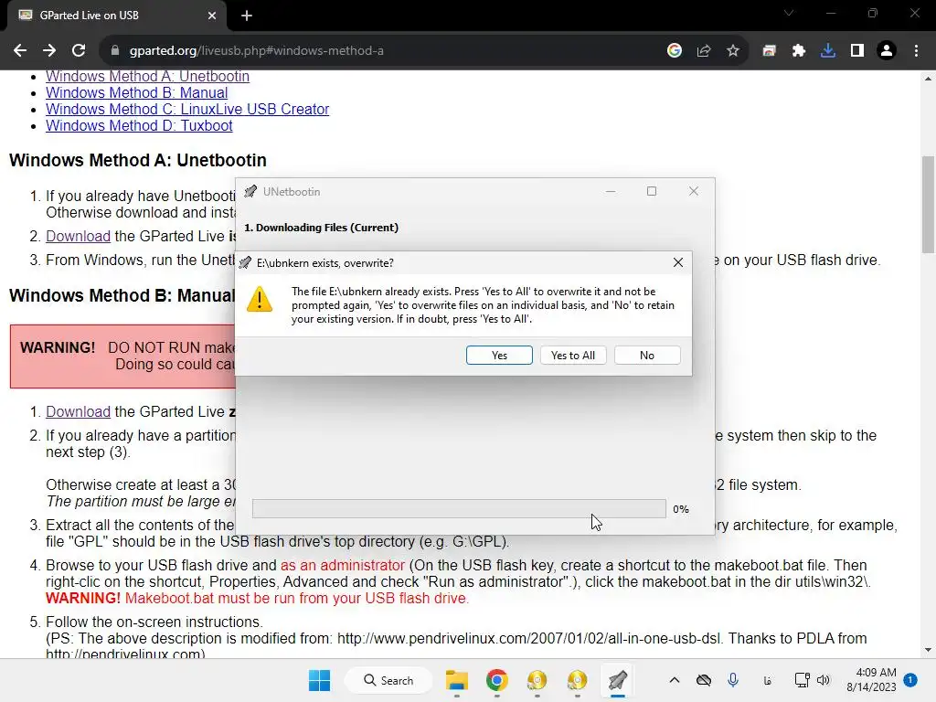
Task: Open notification badge in taskbar
Action: tap(910, 680)
